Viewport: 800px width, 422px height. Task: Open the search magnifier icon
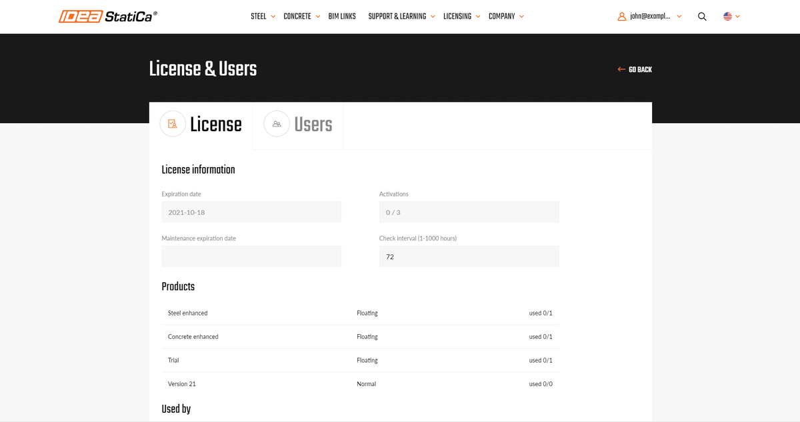(702, 16)
